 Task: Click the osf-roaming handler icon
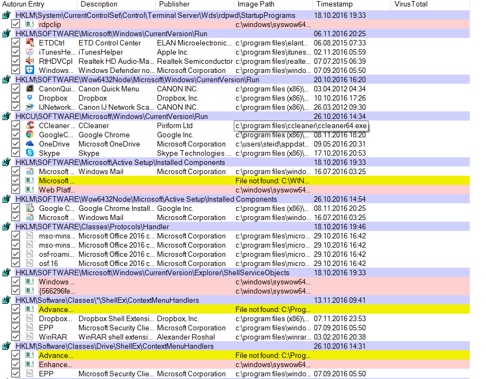tap(30, 254)
